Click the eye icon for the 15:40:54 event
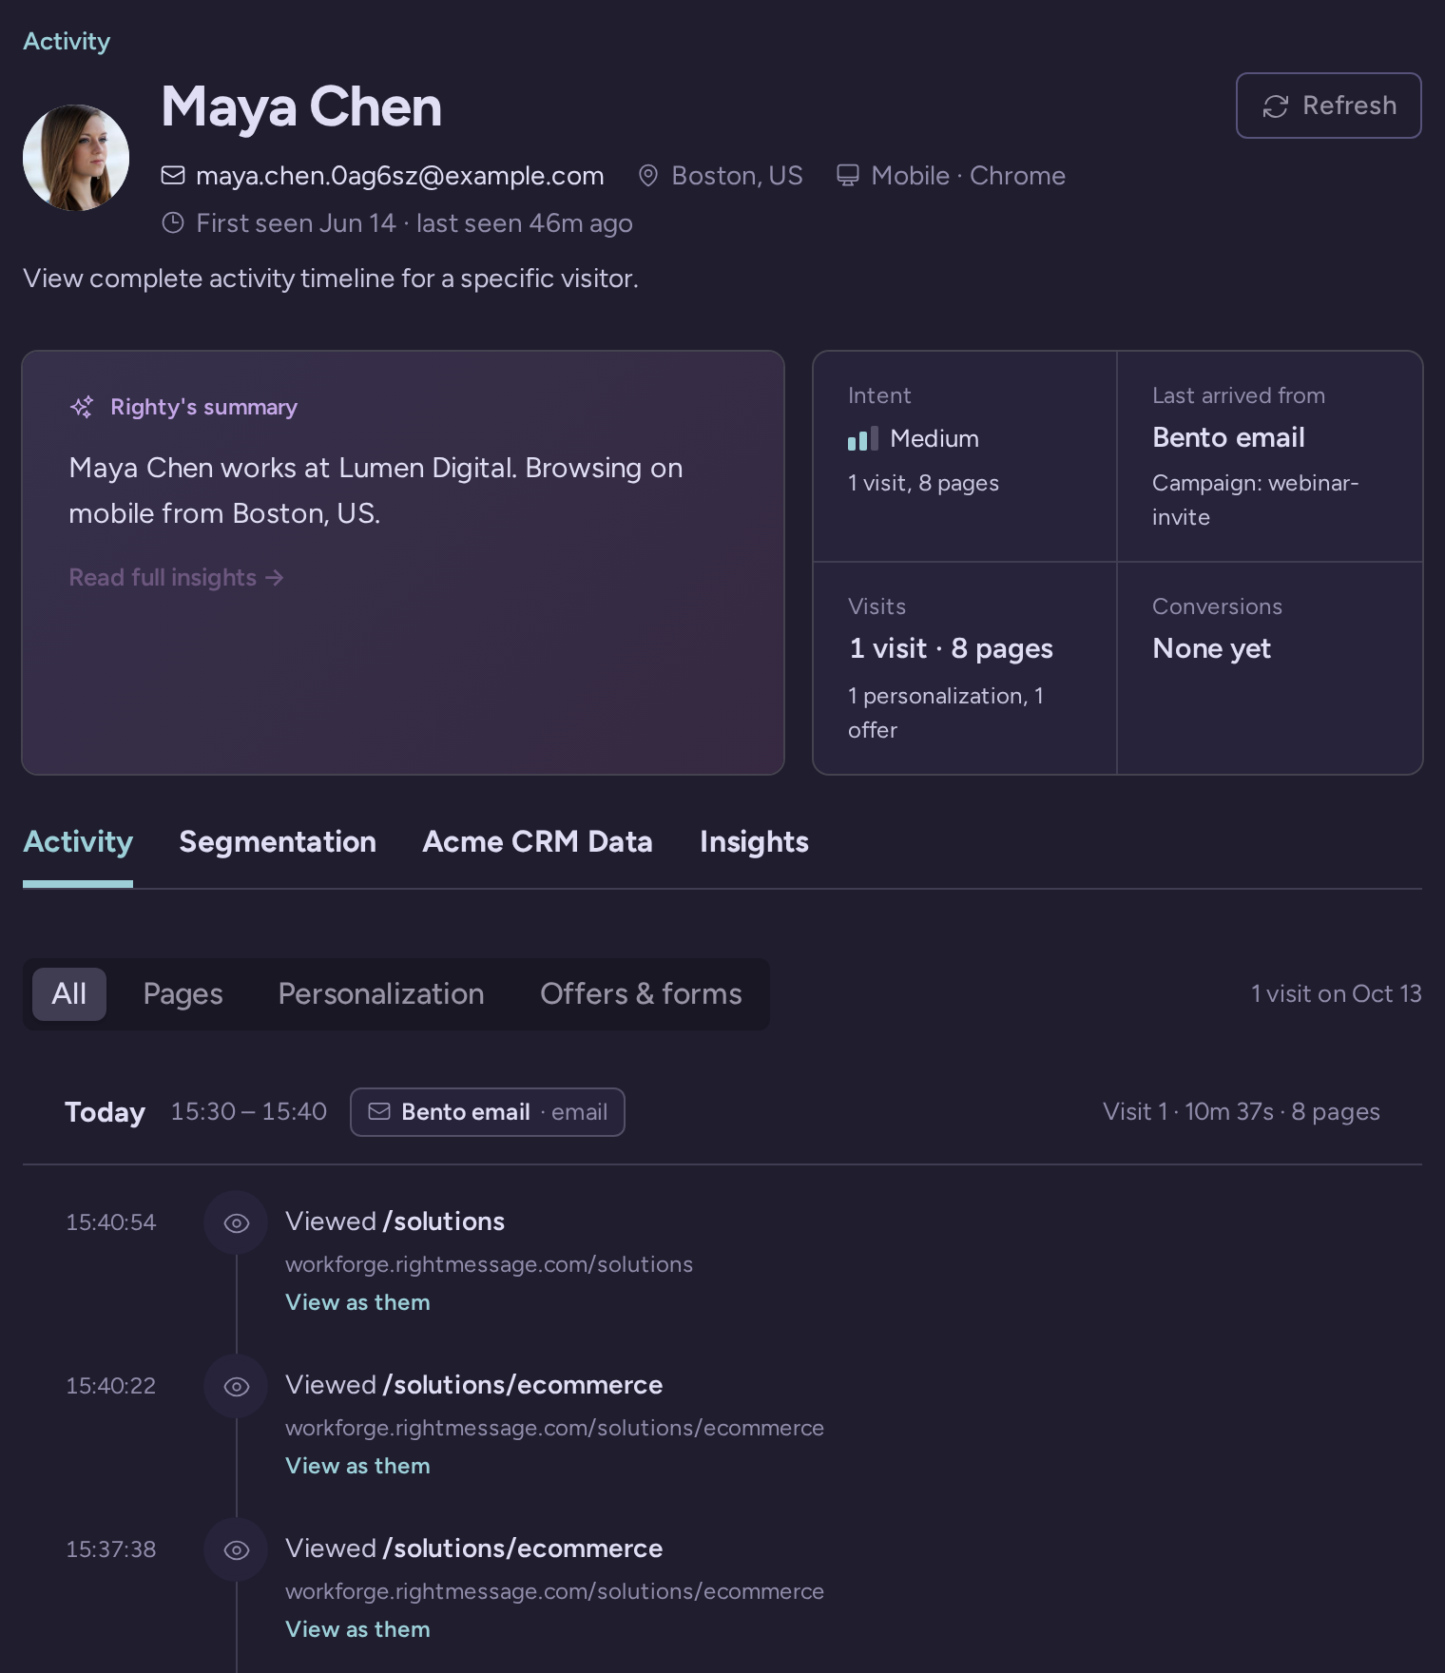 237,1222
